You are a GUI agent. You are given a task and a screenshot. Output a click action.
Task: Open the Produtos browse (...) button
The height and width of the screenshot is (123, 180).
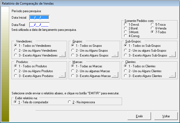point(62,76)
